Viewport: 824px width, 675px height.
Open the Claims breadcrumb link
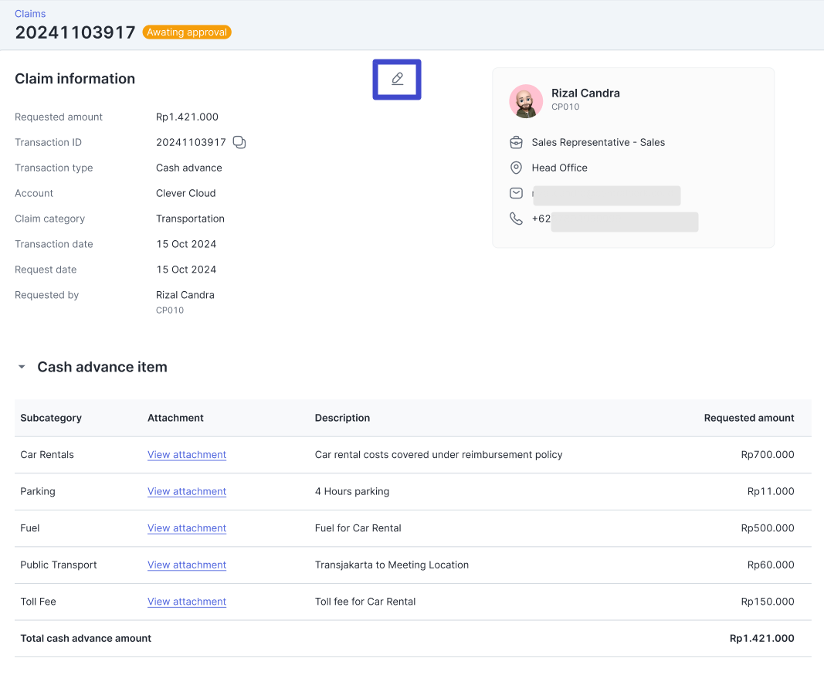[30, 14]
